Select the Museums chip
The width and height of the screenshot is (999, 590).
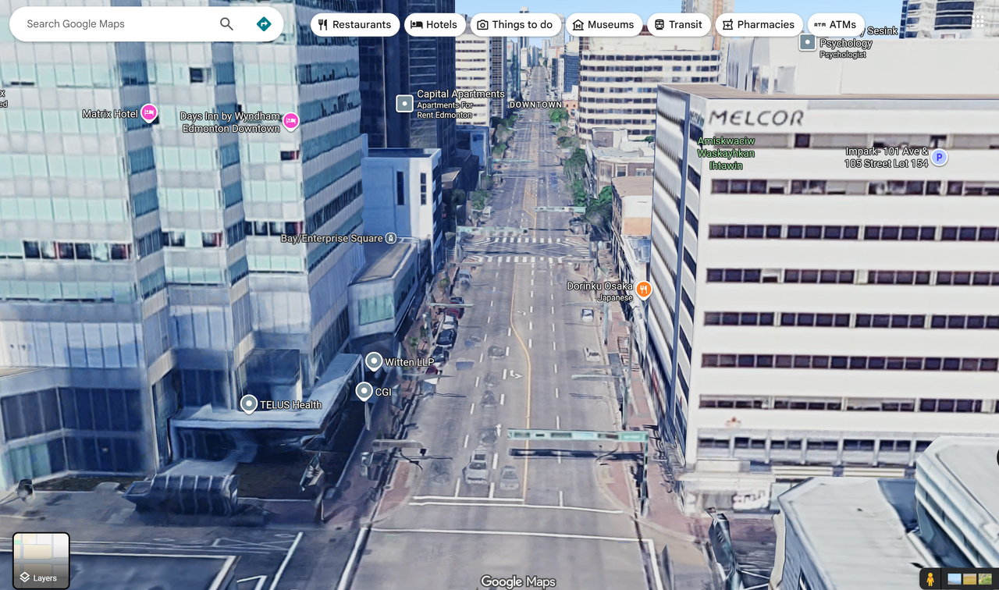(603, 25)
